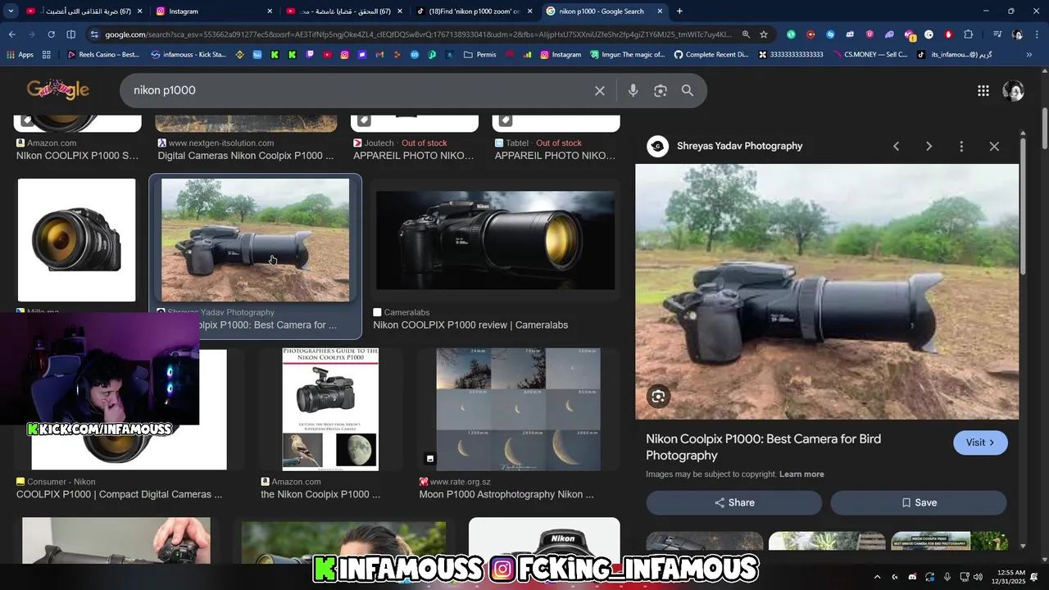1049x590 pixels.
Task: Open the Discord tray icon
Action: click(912, 577)
